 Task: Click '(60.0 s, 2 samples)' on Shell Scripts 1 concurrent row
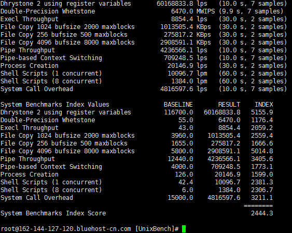pos(253,74)
